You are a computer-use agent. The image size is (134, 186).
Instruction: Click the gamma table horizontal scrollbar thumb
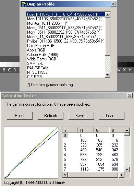coord(93,175)
